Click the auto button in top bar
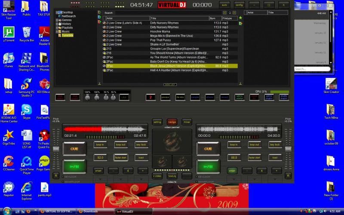Viewport: 344px width, 215px height. [224, 5]
